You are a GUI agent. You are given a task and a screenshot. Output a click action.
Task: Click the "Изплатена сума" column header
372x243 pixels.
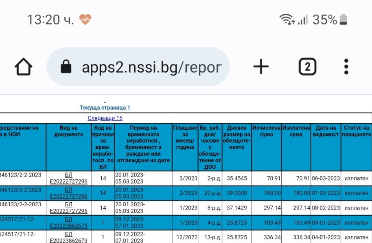(x=296, y=131)
